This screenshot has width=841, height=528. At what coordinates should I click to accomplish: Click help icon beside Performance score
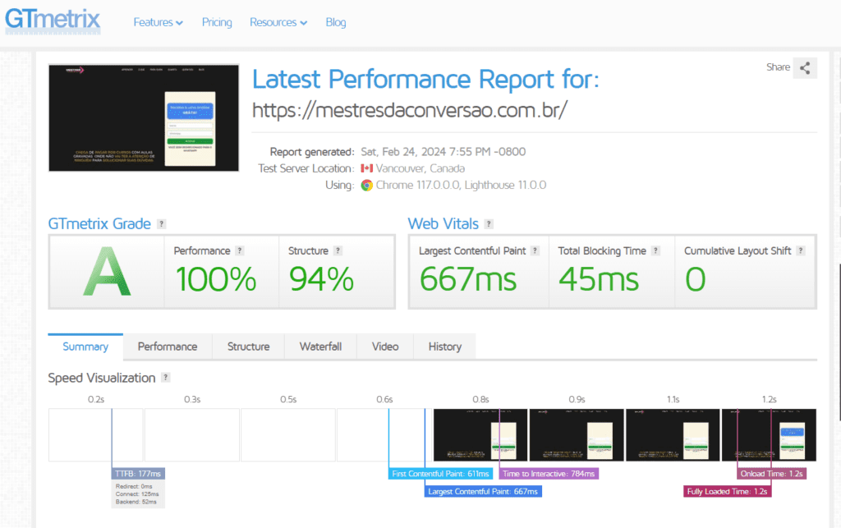point(240,251)
